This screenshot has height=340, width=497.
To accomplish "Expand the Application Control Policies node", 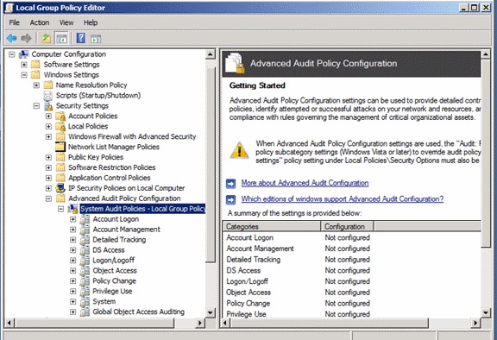I will [48, 178].
